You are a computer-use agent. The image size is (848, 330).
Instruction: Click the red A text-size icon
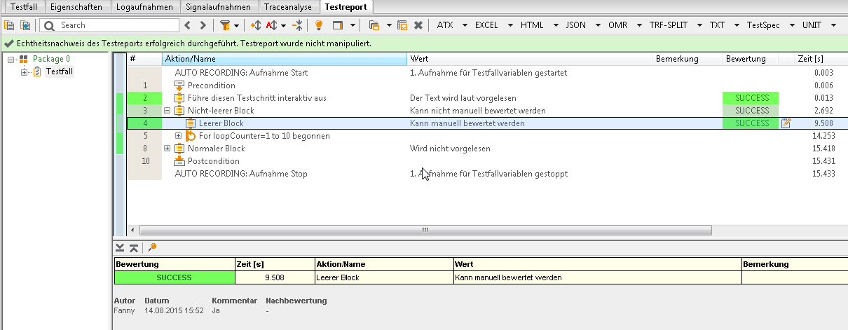[x=272, y=25]
